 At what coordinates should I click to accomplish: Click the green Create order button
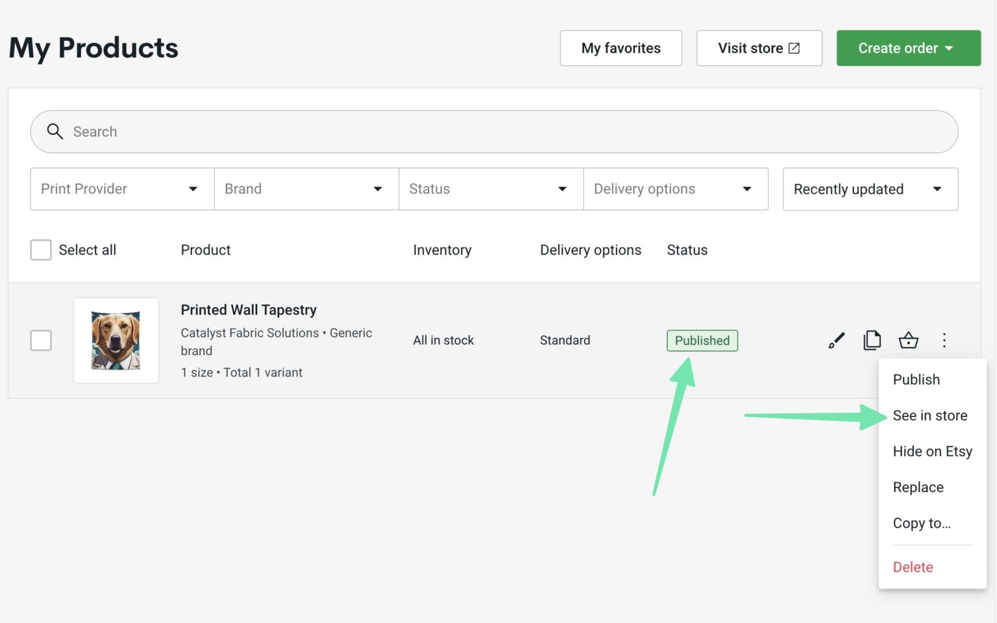tap(908, 47)
